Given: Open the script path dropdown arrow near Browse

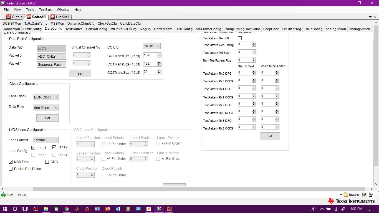Looking at the screenshot, I should [341, 195].
